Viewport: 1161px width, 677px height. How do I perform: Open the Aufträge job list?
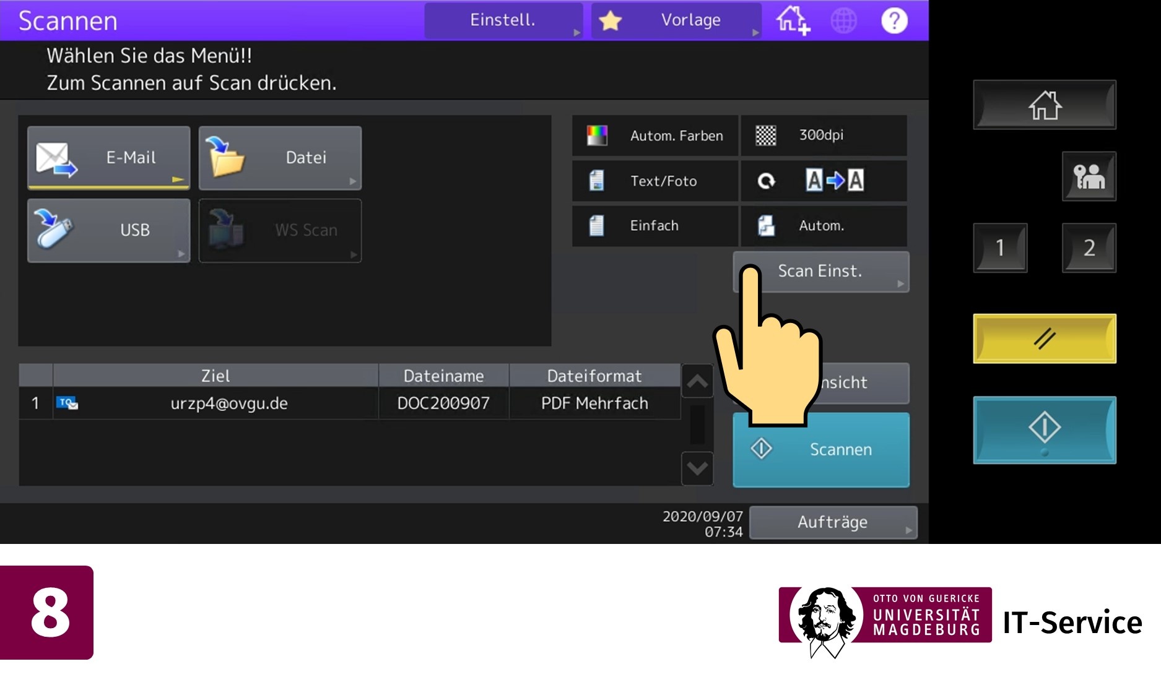point(833,522)
